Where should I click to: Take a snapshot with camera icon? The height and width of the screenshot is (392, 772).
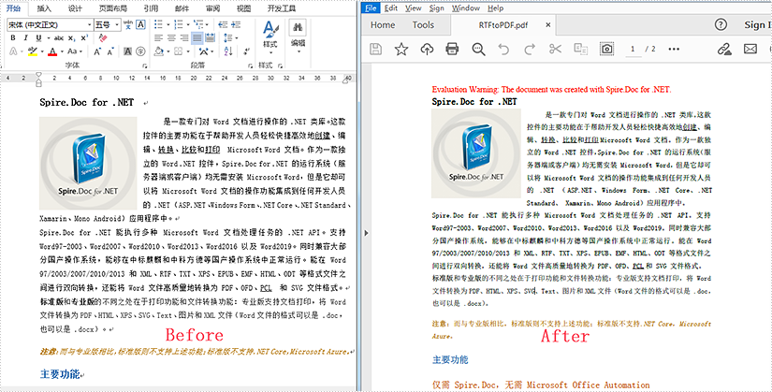606,49
